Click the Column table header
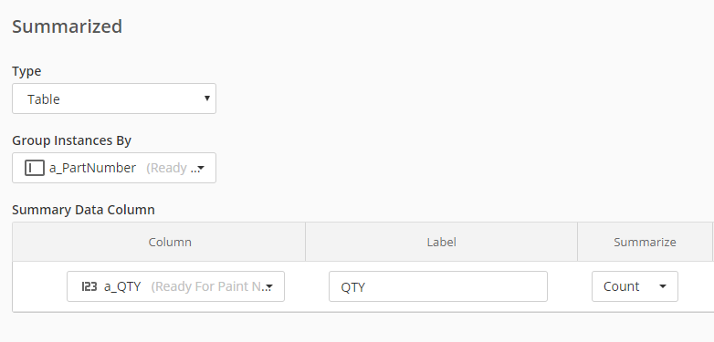This screenshot has width=714, height=342. point(170,242)
